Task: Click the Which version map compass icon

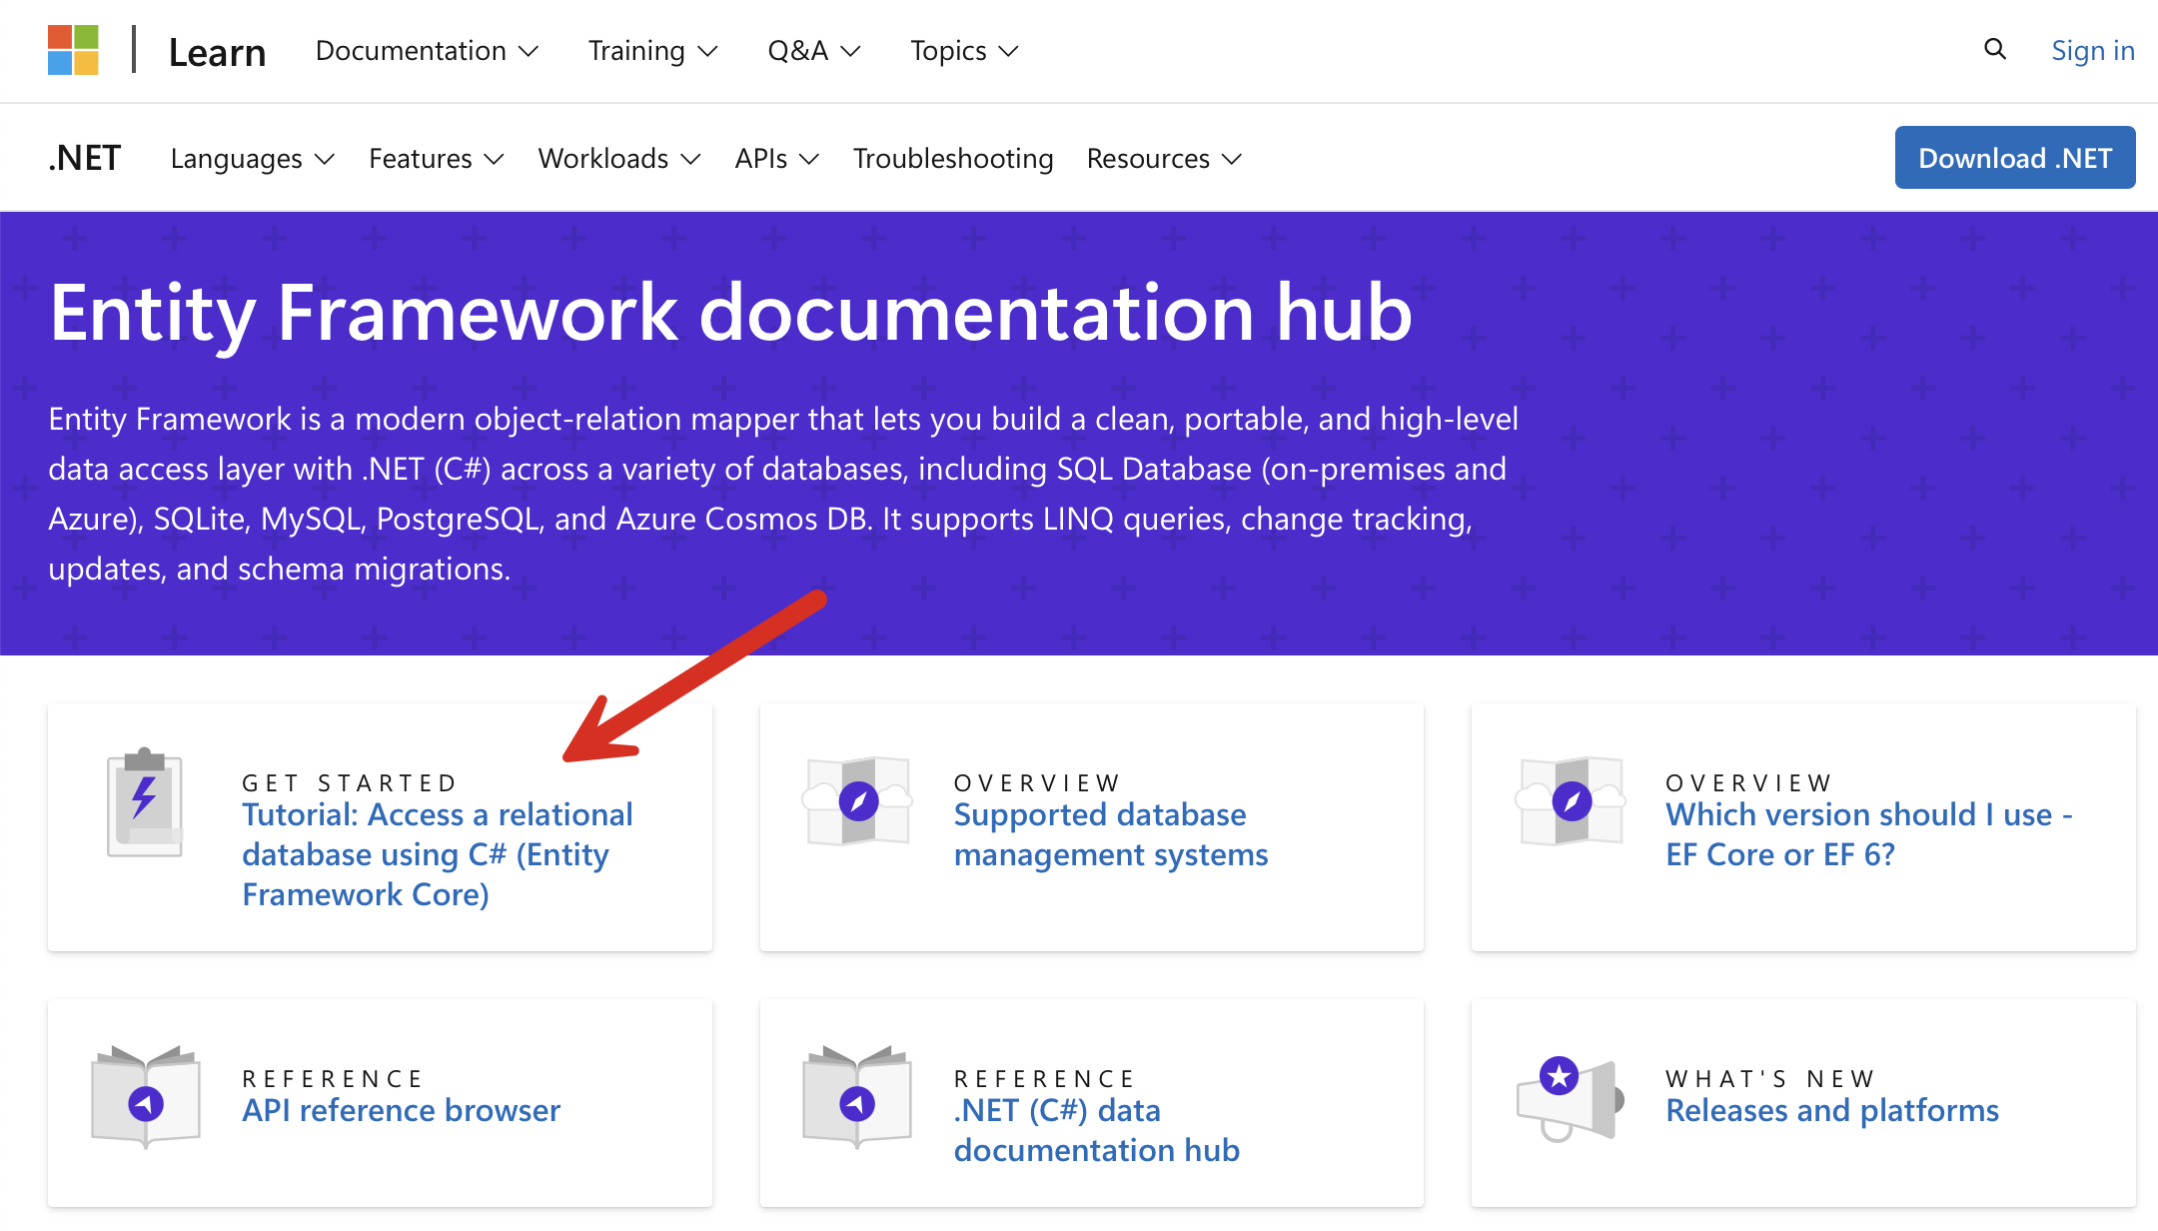Action: (x=1571, y=800)
